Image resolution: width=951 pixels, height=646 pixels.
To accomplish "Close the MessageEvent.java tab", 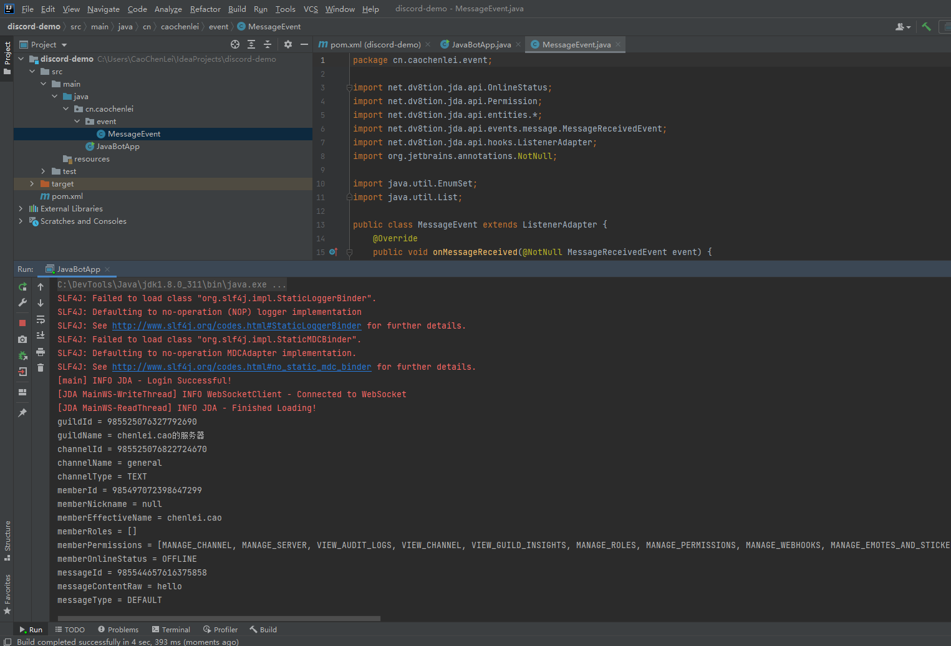I will [x=618, y=44].
